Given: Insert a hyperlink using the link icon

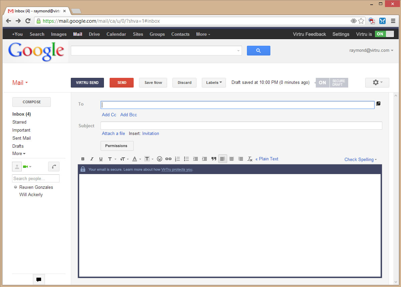Looking at the screenshot, I should 168,159.
